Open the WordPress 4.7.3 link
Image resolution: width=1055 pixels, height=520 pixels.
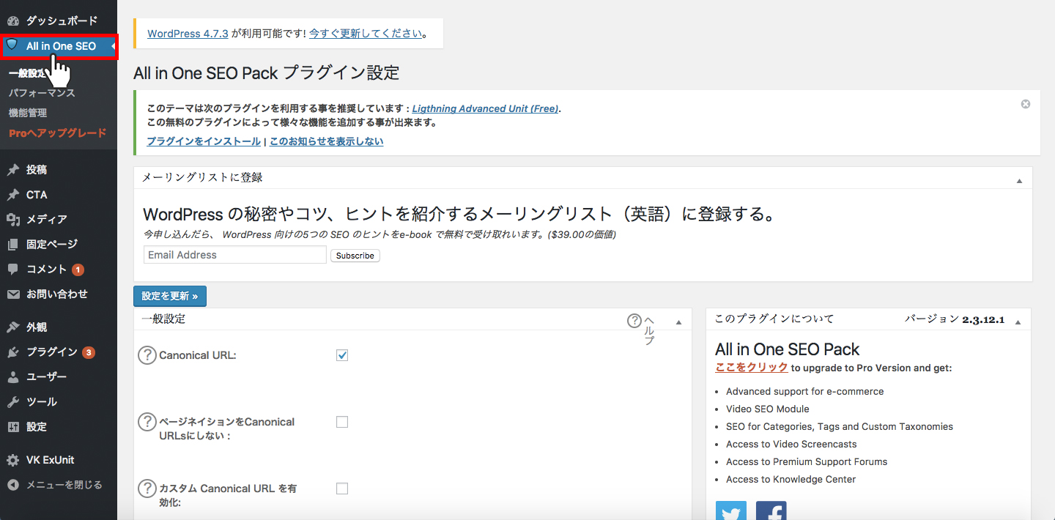coord(188,34)
